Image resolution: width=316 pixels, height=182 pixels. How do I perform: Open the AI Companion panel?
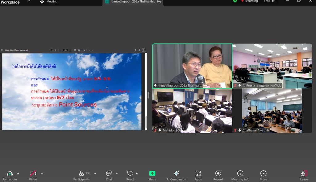(x=176, y=173)
